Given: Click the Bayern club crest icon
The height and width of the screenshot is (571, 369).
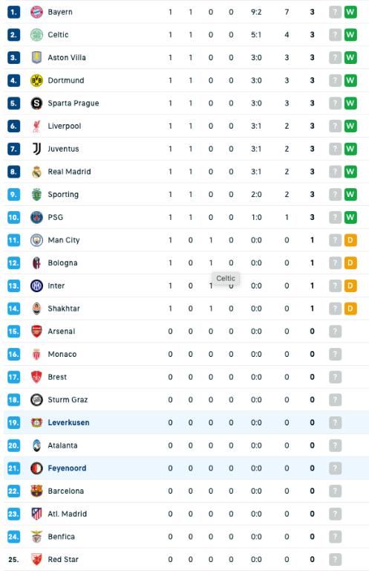Looking at the screenshot, I should coord(36,12).
